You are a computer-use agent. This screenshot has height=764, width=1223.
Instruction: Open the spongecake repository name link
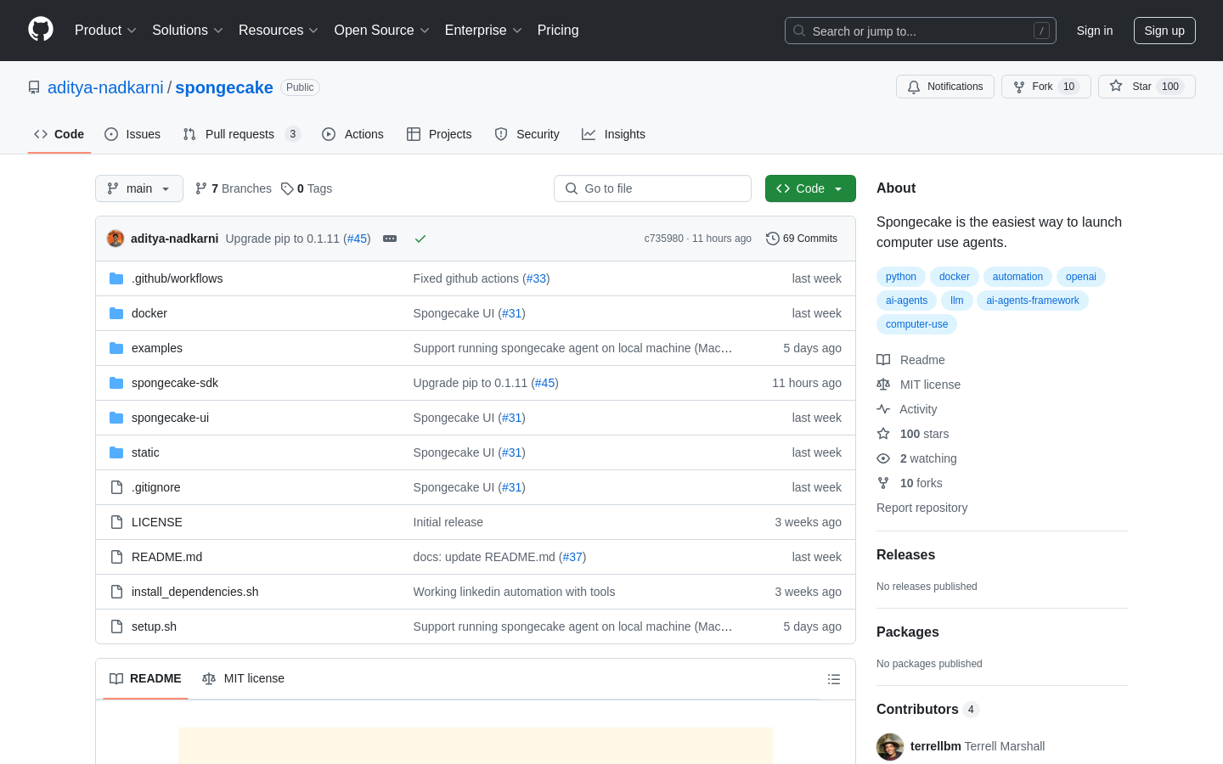224,87
